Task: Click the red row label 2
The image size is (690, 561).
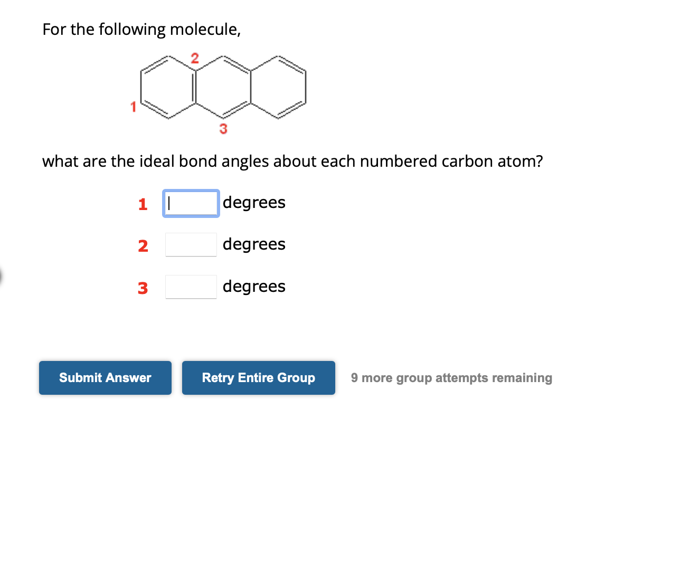Action: click(x=143, y=245)
